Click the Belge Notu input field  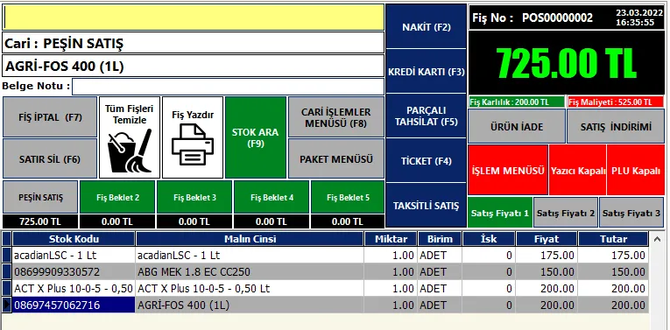[x=228, y=87]
